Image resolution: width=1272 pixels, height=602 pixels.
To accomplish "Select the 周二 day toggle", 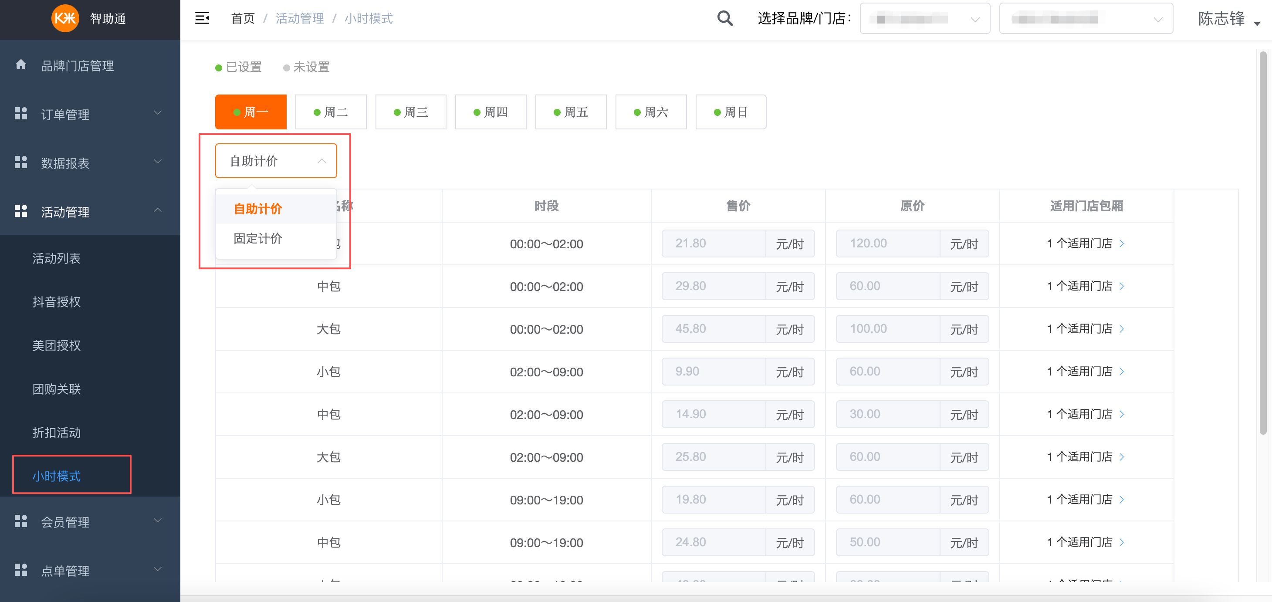I will 330,112.
